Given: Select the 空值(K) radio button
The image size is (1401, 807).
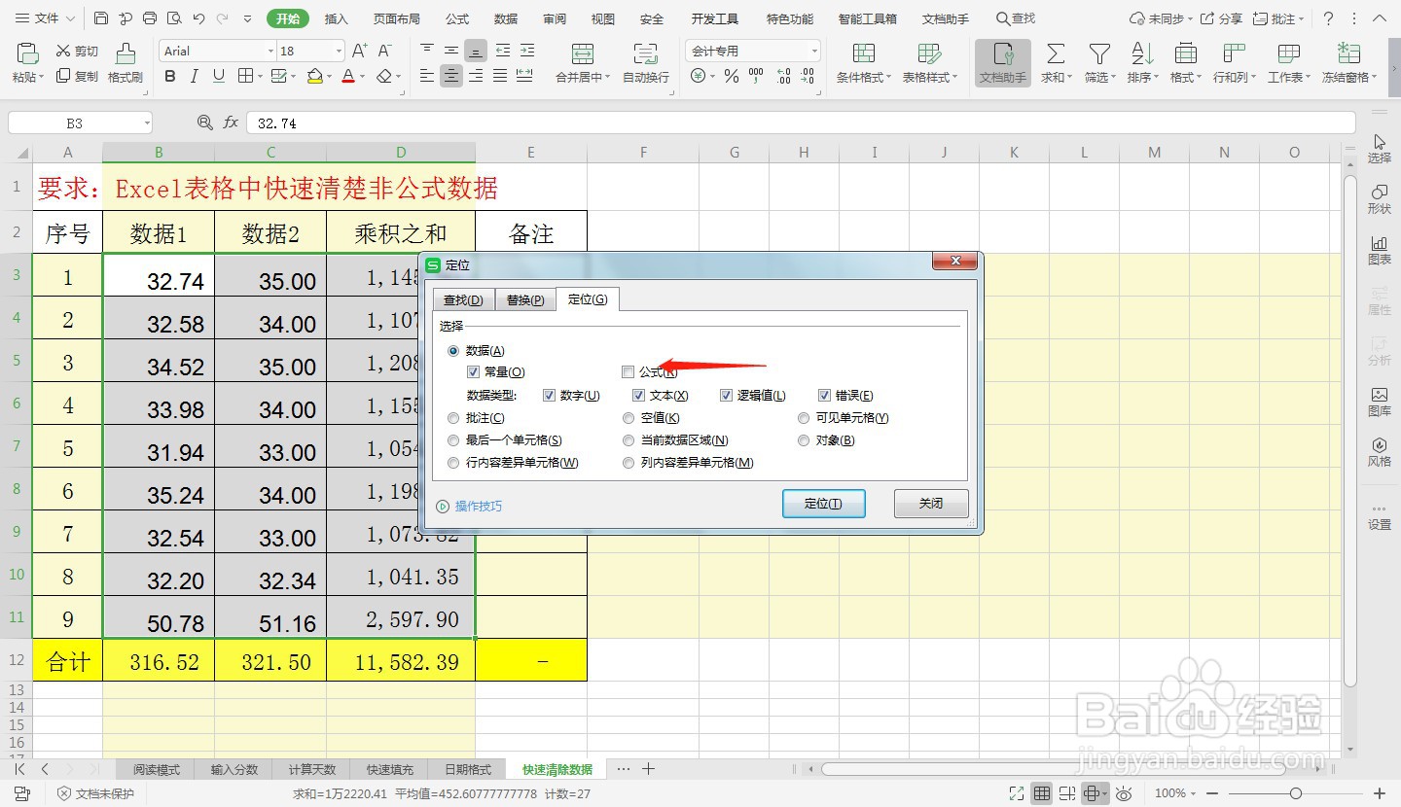Looking at the screenshot, I should click(x=629, y=418).
